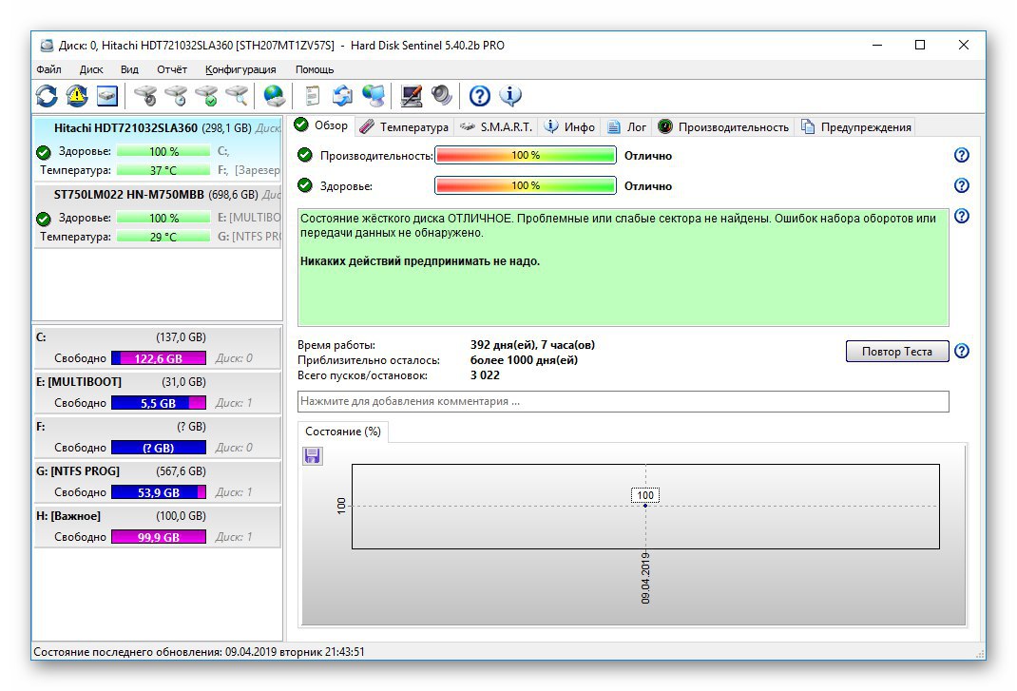The height and width of the screenshot is (691, 1017).
Task: Click the globe over disk toolbar icon
Action: coord(274,96)
